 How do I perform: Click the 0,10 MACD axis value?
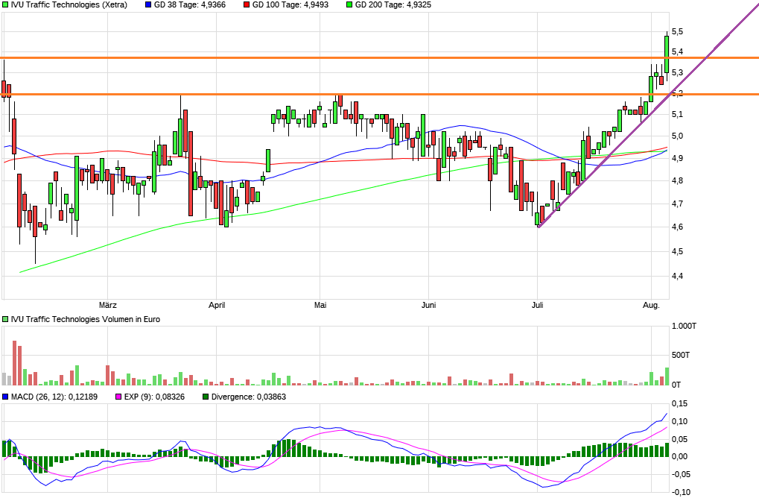(x=679, y=421)
